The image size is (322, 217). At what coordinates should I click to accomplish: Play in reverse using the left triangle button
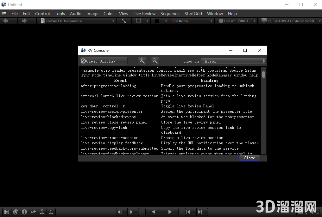(x=153, y=212)
